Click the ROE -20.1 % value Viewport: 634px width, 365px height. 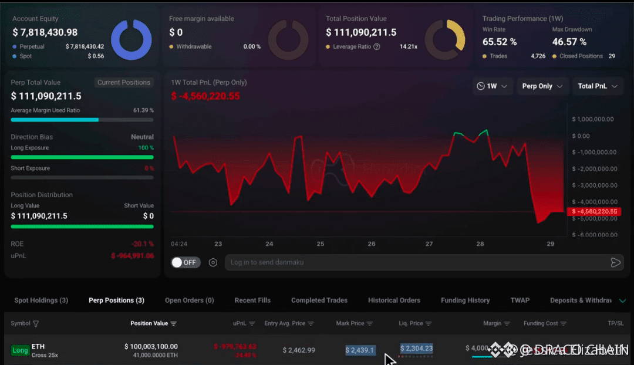(142, 244)
